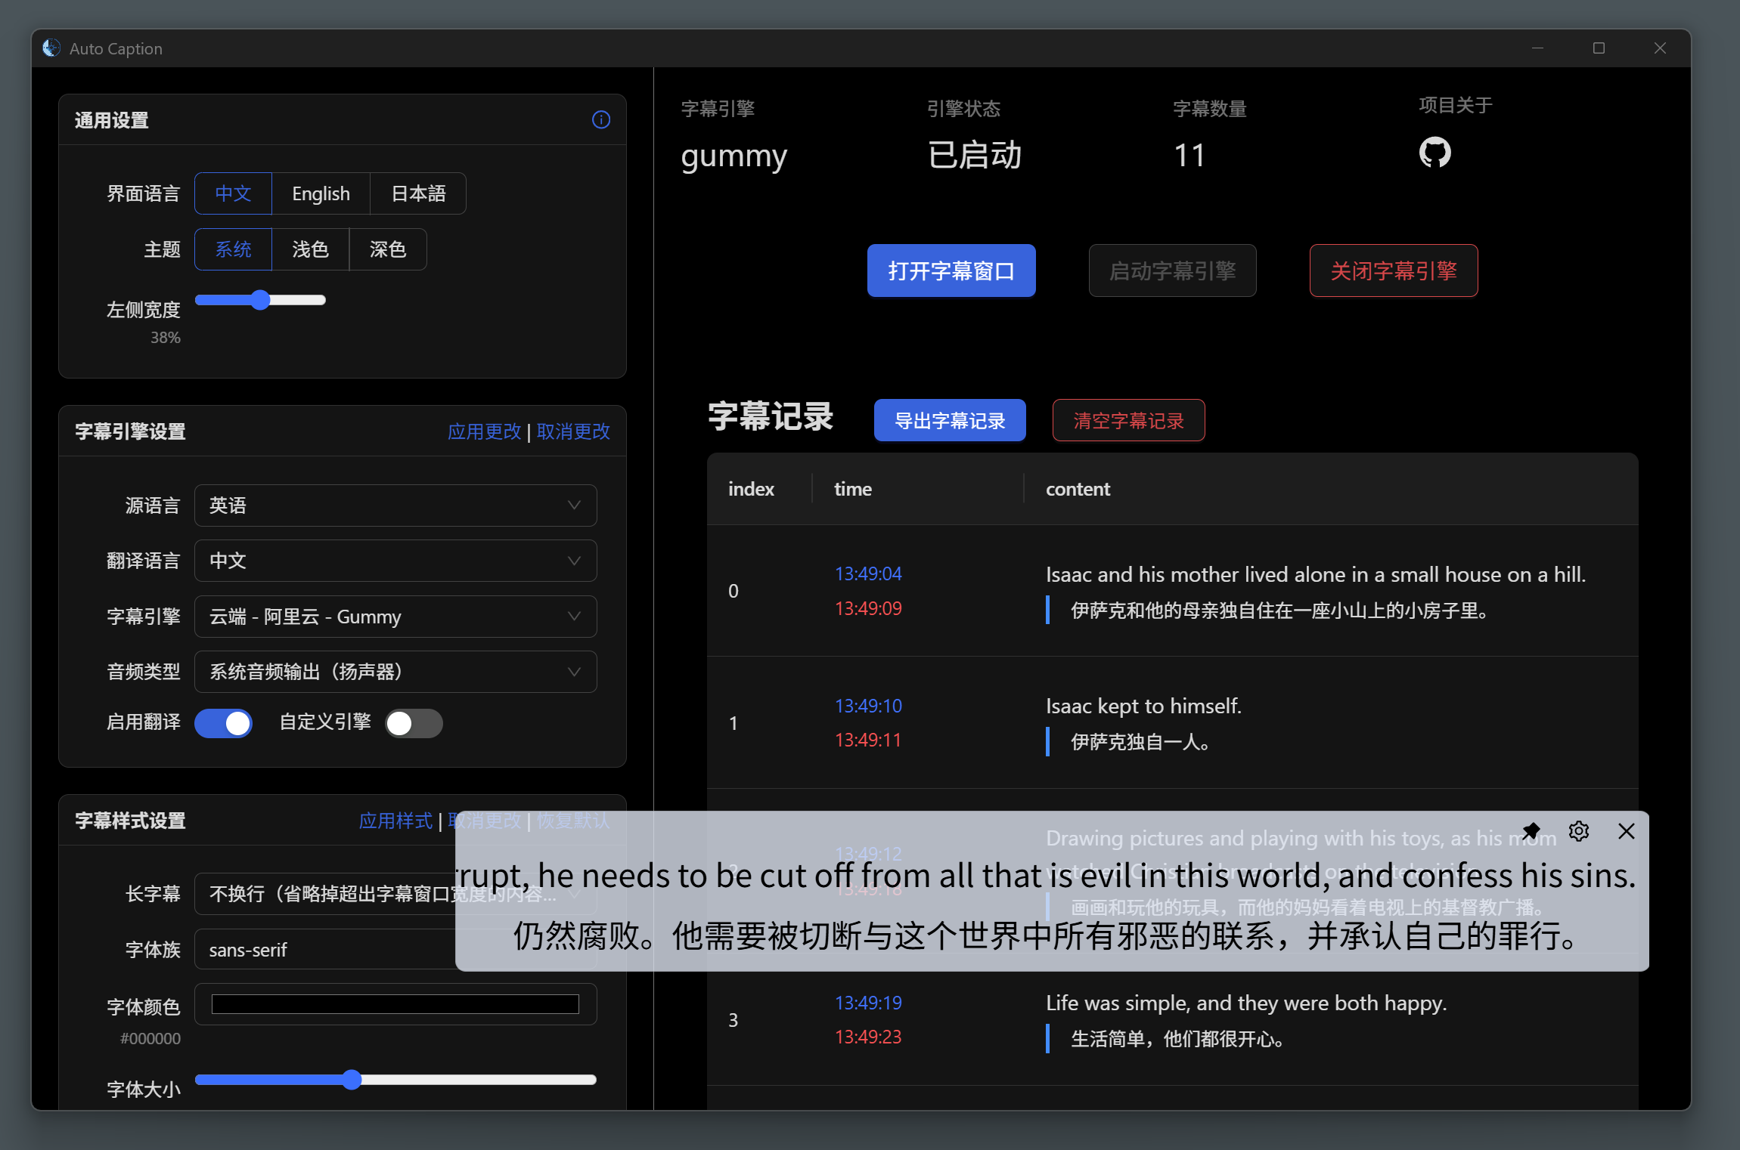1740x1150 pixels.
Task: Click the 'Isaac and his mother' caption text
Action: [1316, 574]
